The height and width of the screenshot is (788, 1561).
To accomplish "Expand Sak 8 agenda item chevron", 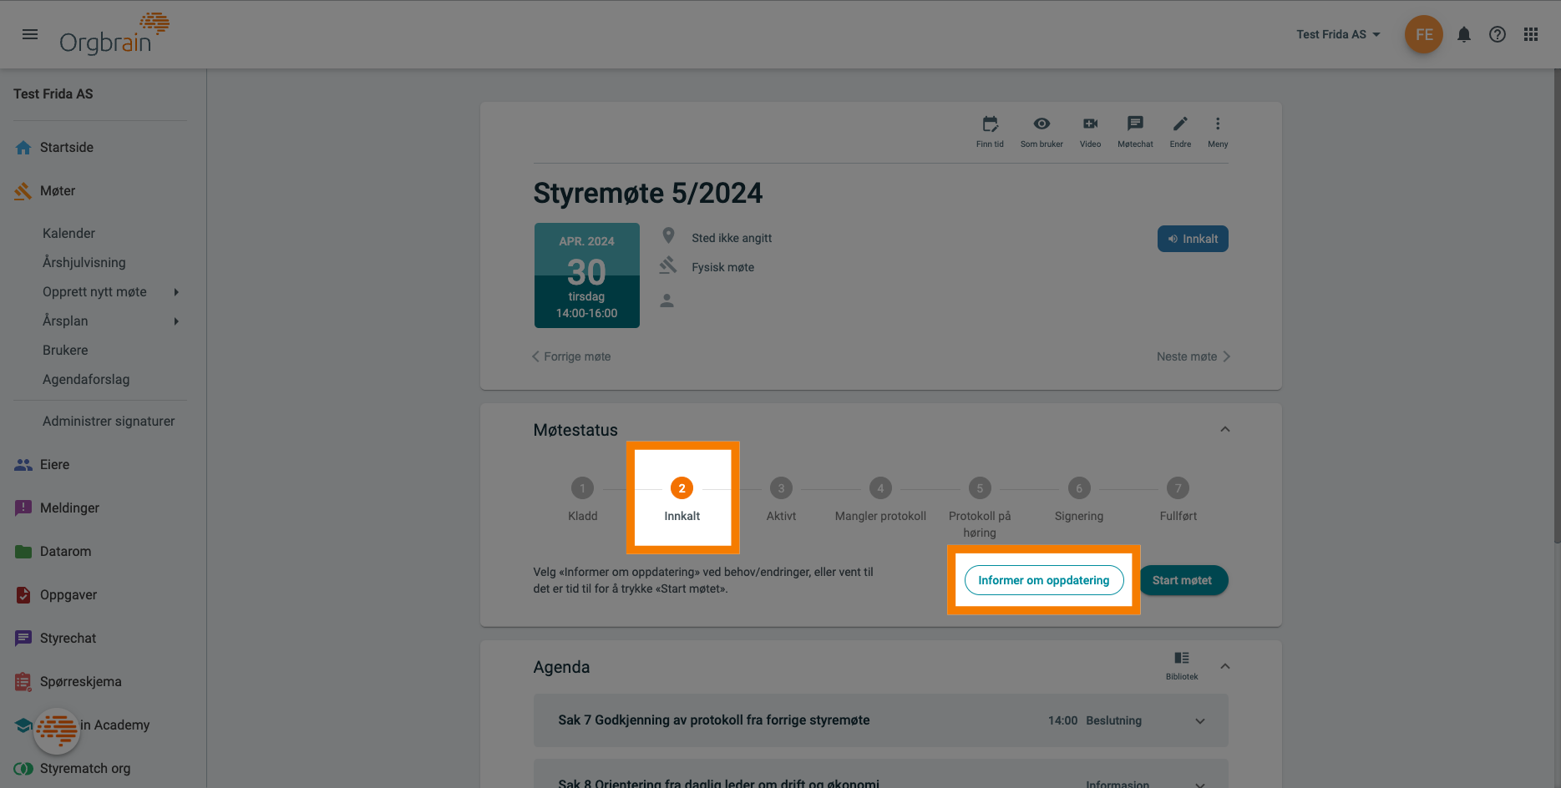I will coord(1200,784).
